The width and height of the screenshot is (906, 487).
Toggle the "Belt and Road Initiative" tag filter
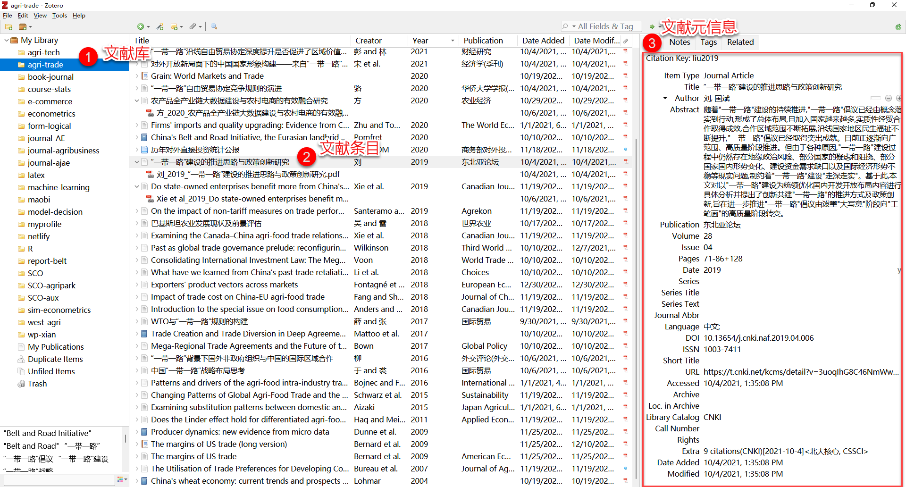(x=48, y=433)
